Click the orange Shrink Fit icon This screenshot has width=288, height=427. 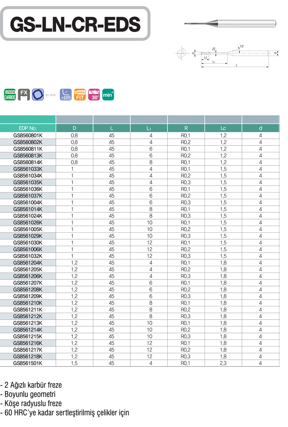pyautogui.click(x=80, y=95)
